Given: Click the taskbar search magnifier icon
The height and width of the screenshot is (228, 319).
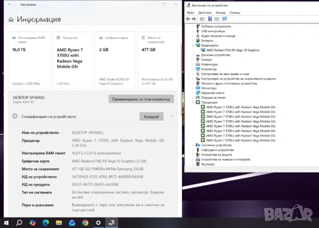Looking at the screenshot, I should pyautogui.click(x=19, y=223).
